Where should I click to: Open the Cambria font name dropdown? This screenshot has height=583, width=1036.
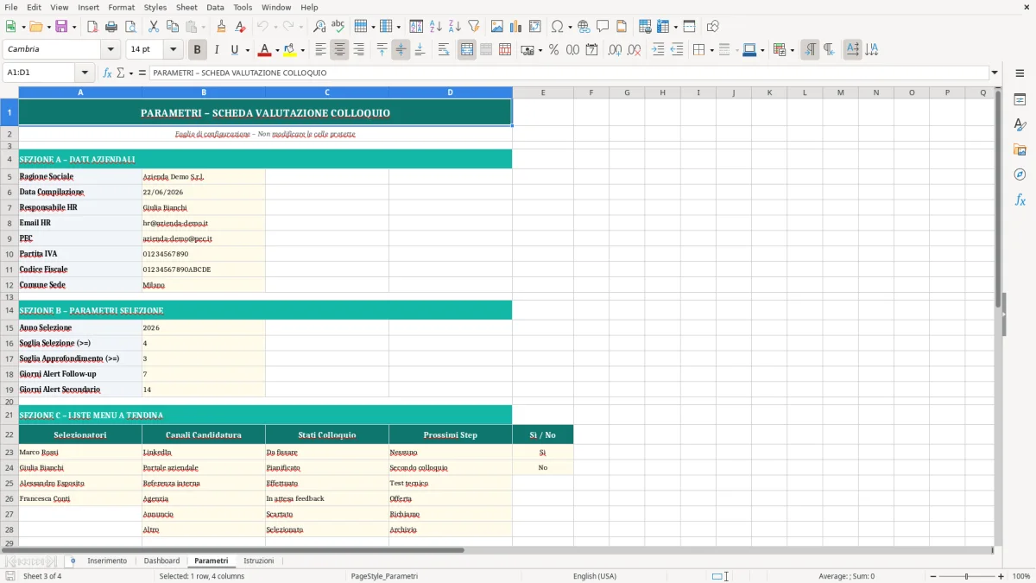pos(110,50)
